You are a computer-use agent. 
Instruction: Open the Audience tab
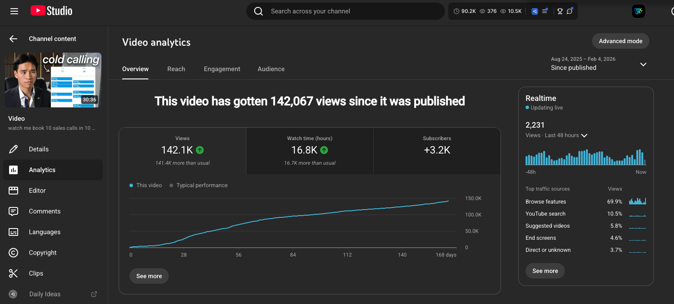(x=271, y=69)
